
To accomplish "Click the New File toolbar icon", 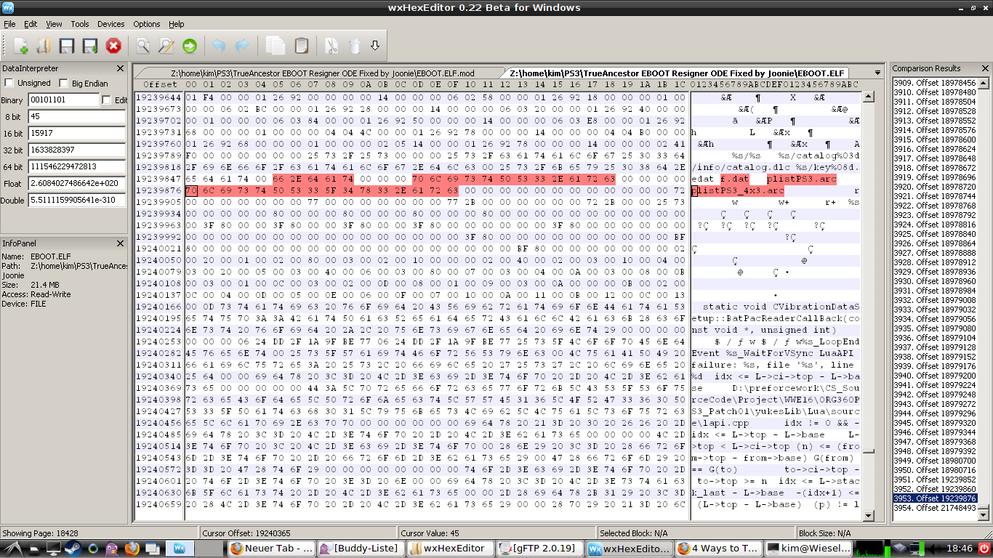I will tap(20, 46).
